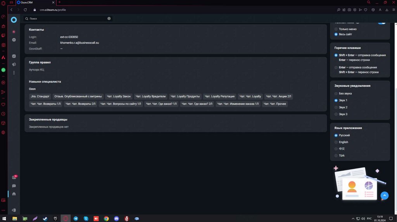
Task: Open bookmarks heart icon in Opera sidebar
Action: [3, 104]
